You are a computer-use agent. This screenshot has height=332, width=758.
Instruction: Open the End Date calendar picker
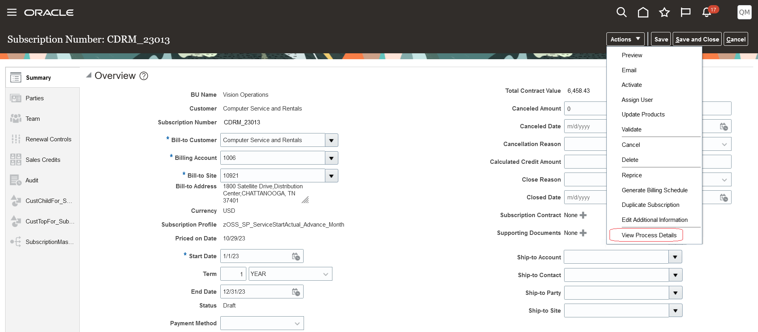point(296,292)
